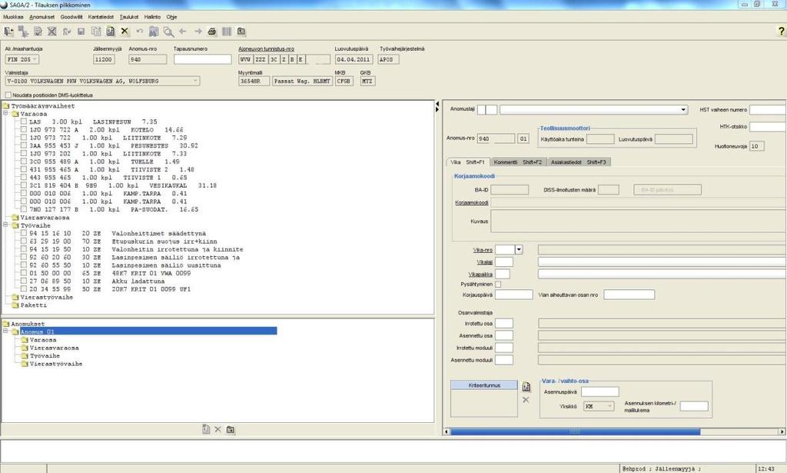This screenshot has width=787, height=473.
Task: Click the new document icon beside black X
Action: tap(111, 32)
